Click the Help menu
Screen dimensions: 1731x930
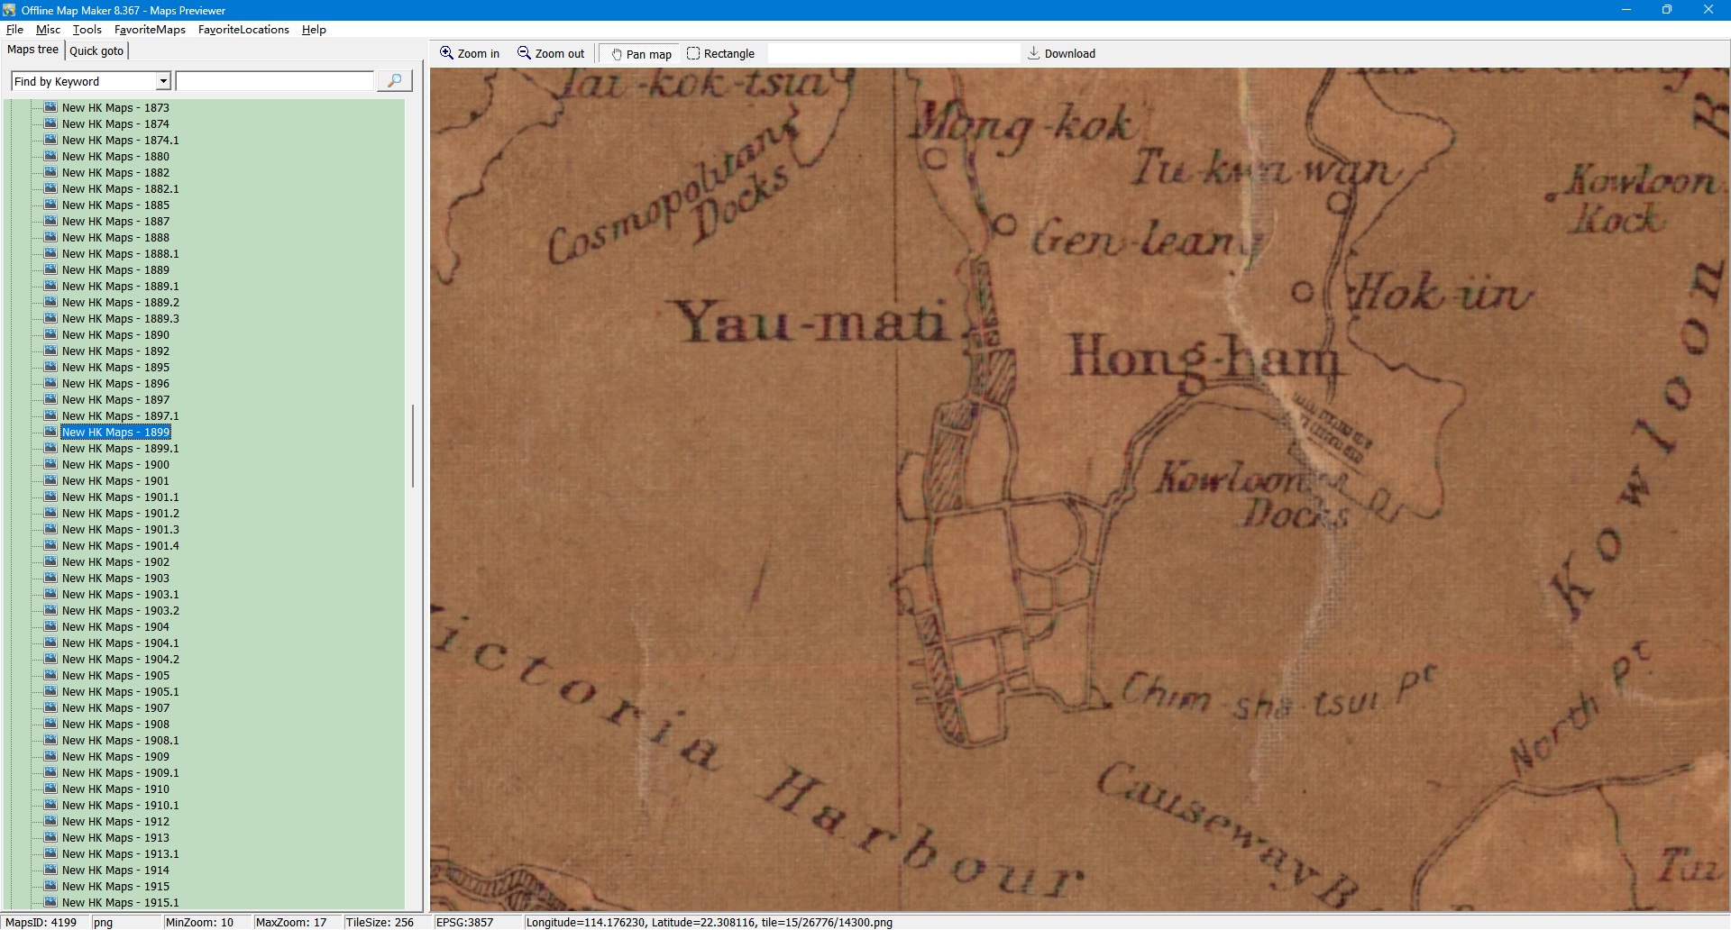[314, 30]
